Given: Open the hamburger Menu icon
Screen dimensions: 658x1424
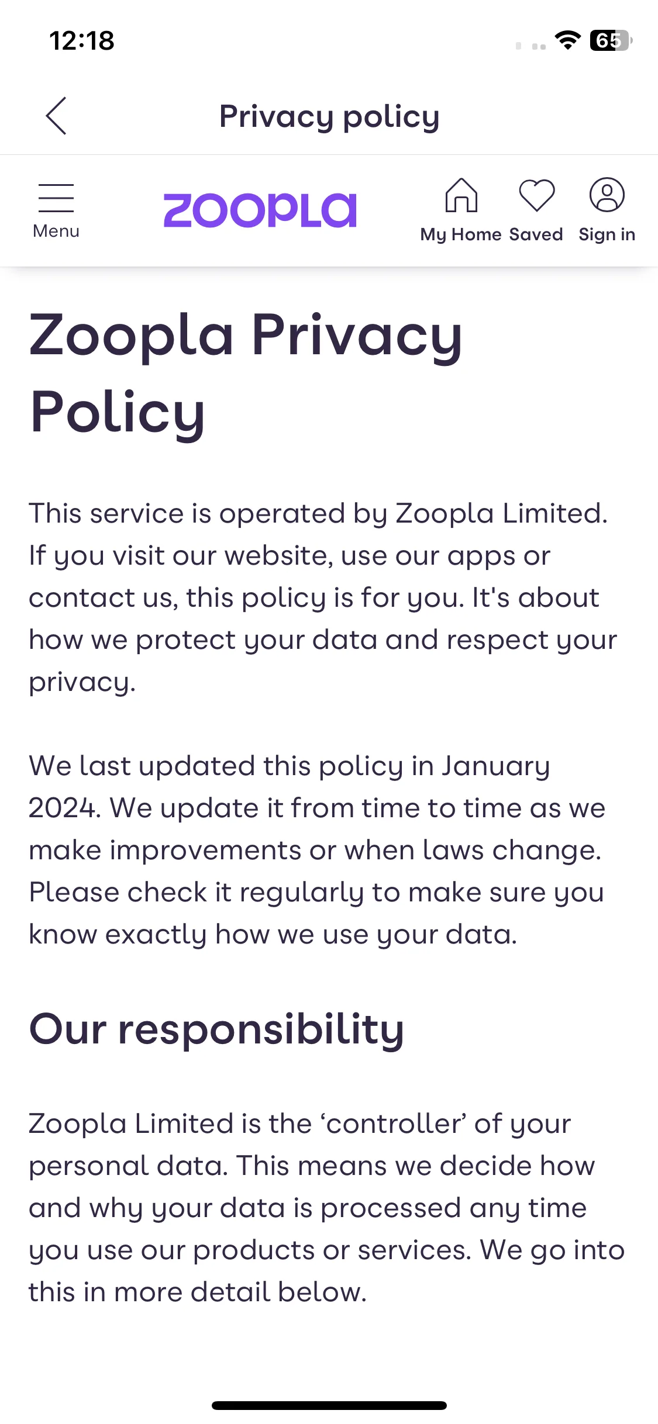Looking at the screenshot, I should coord(56,198).
